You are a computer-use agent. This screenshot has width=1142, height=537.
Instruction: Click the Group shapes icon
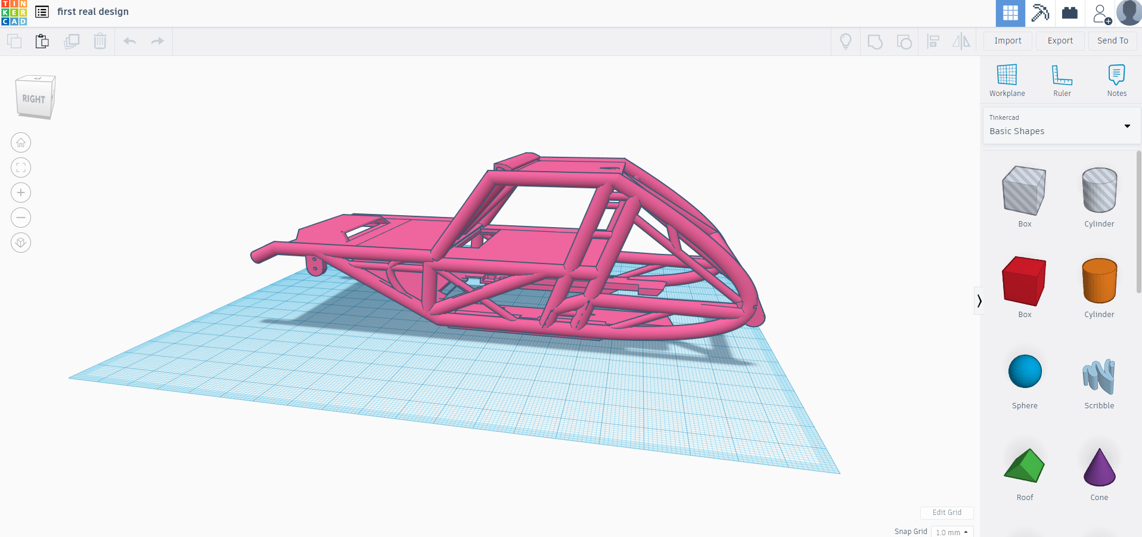tap(875, 42)
